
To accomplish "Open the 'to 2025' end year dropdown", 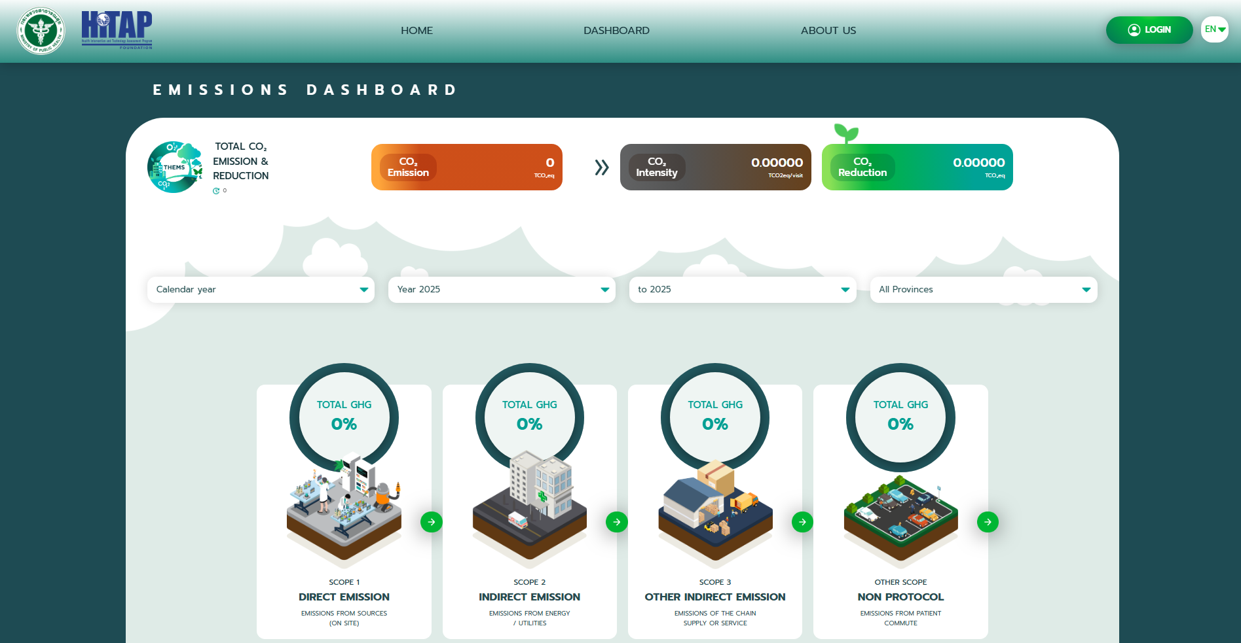I will [743, 290].
